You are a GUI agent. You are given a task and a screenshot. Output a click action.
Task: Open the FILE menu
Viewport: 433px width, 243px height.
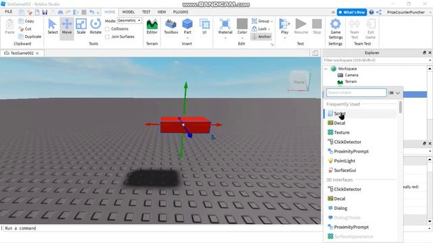[9, 12]
